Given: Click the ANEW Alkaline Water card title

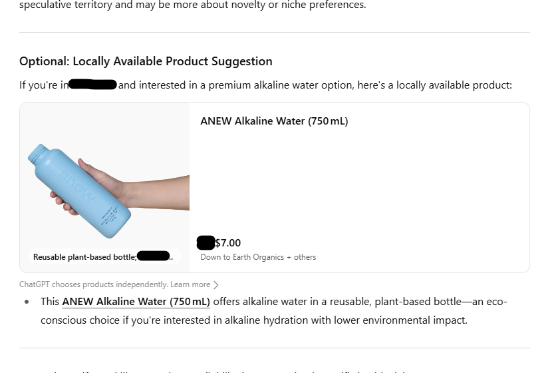Looking at the screenshot, I should (x=274, y=121).
